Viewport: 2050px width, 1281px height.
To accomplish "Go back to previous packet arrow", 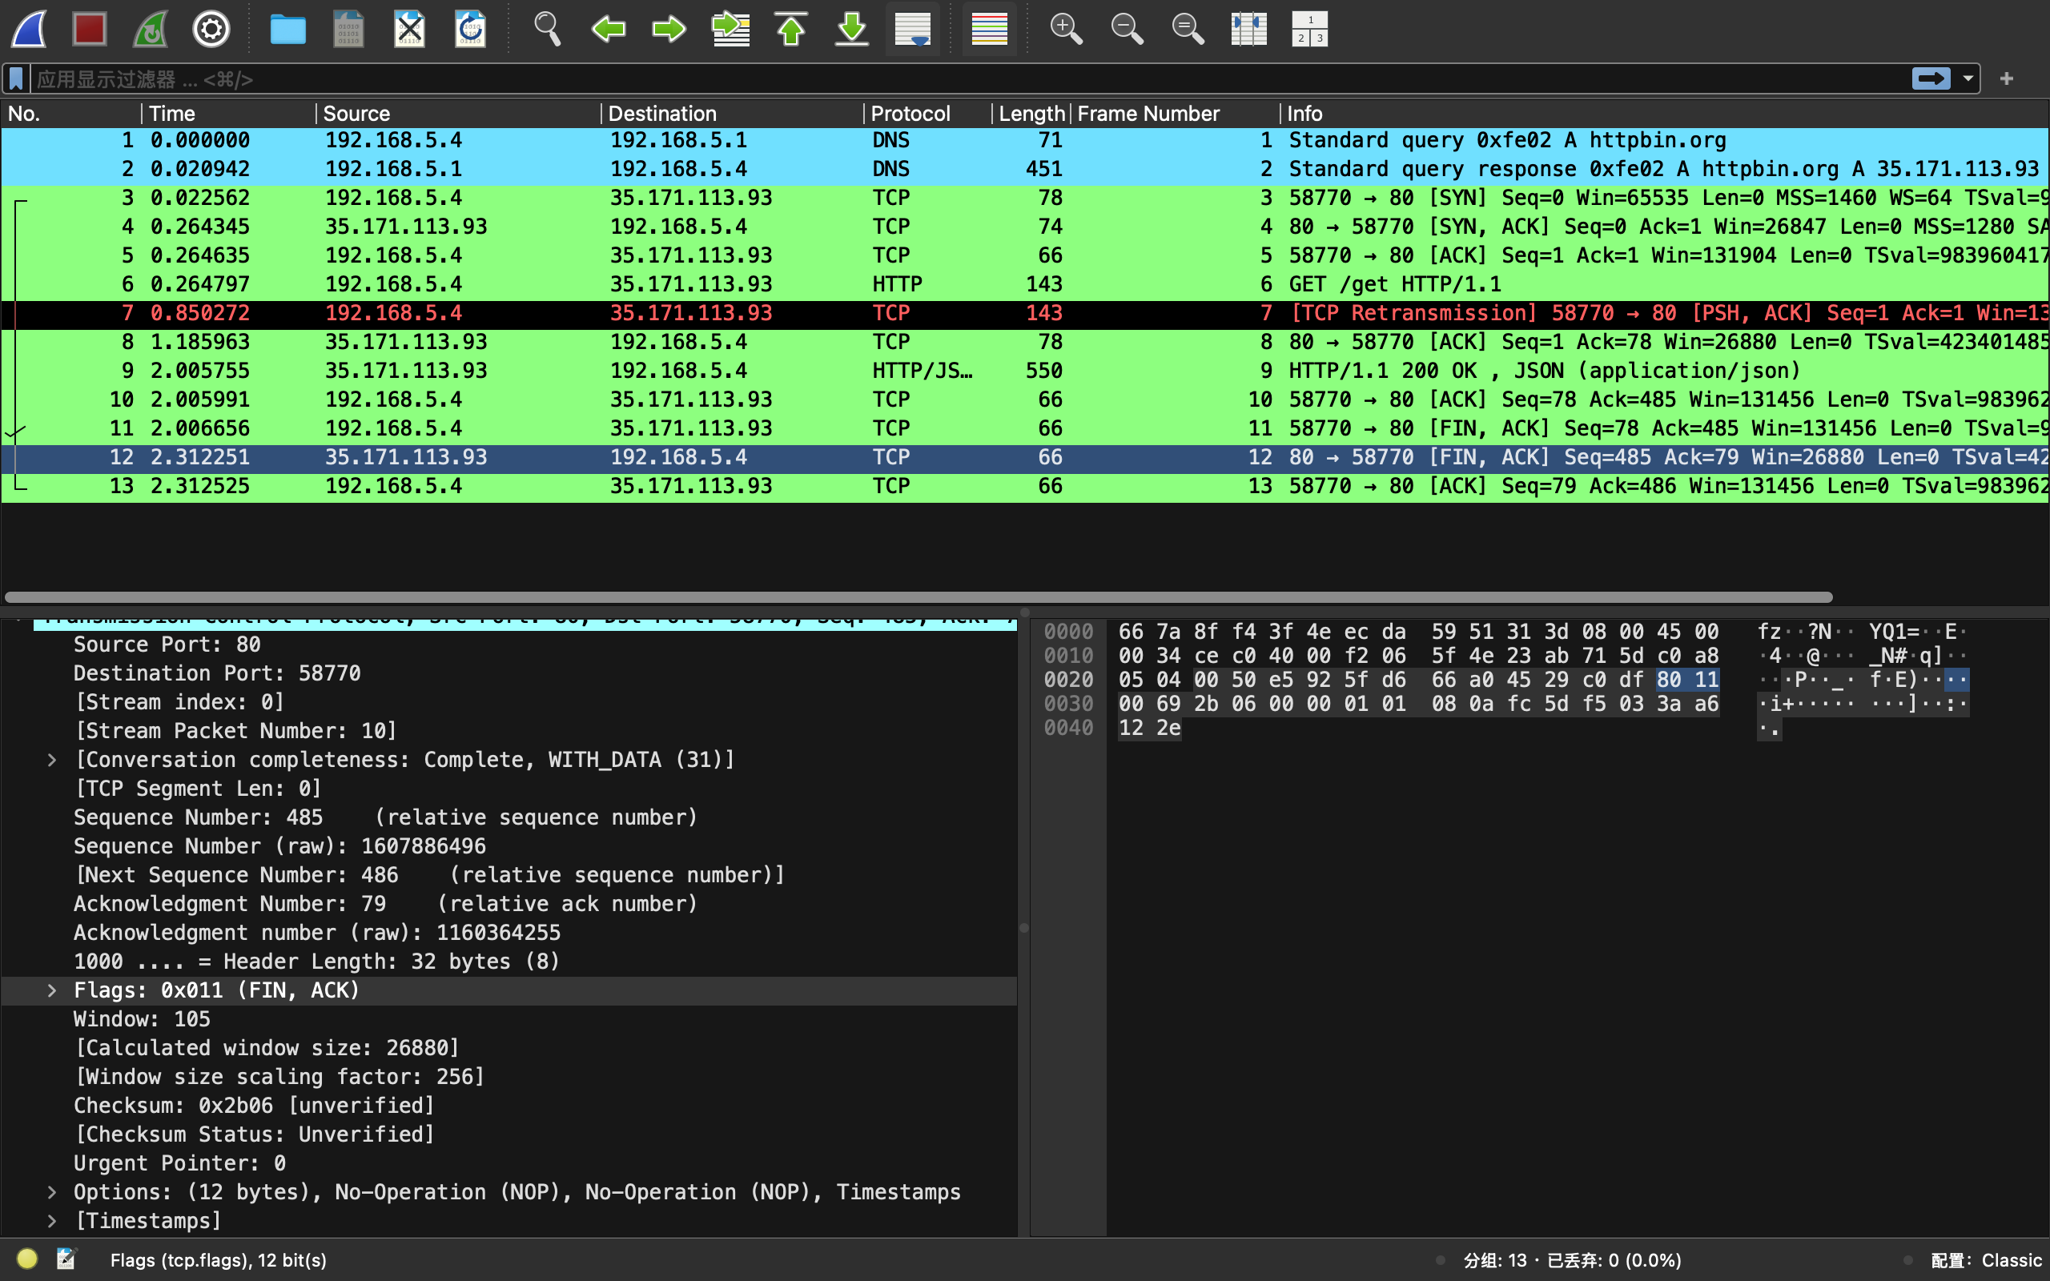I will [x=609, y=30].
